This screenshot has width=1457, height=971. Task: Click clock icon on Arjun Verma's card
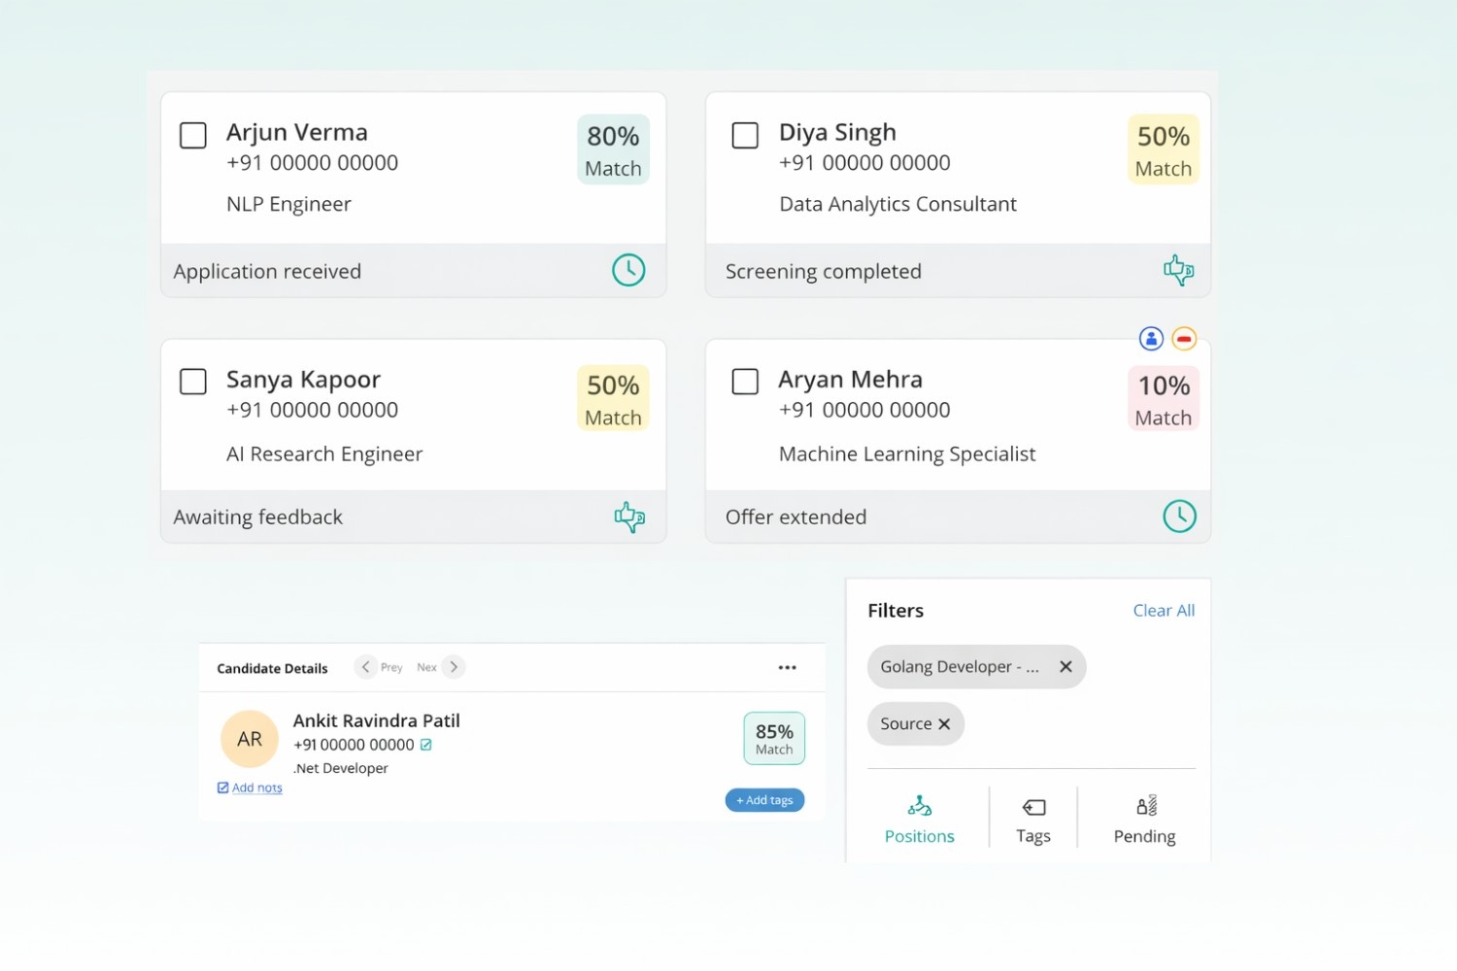coord(628,270)
